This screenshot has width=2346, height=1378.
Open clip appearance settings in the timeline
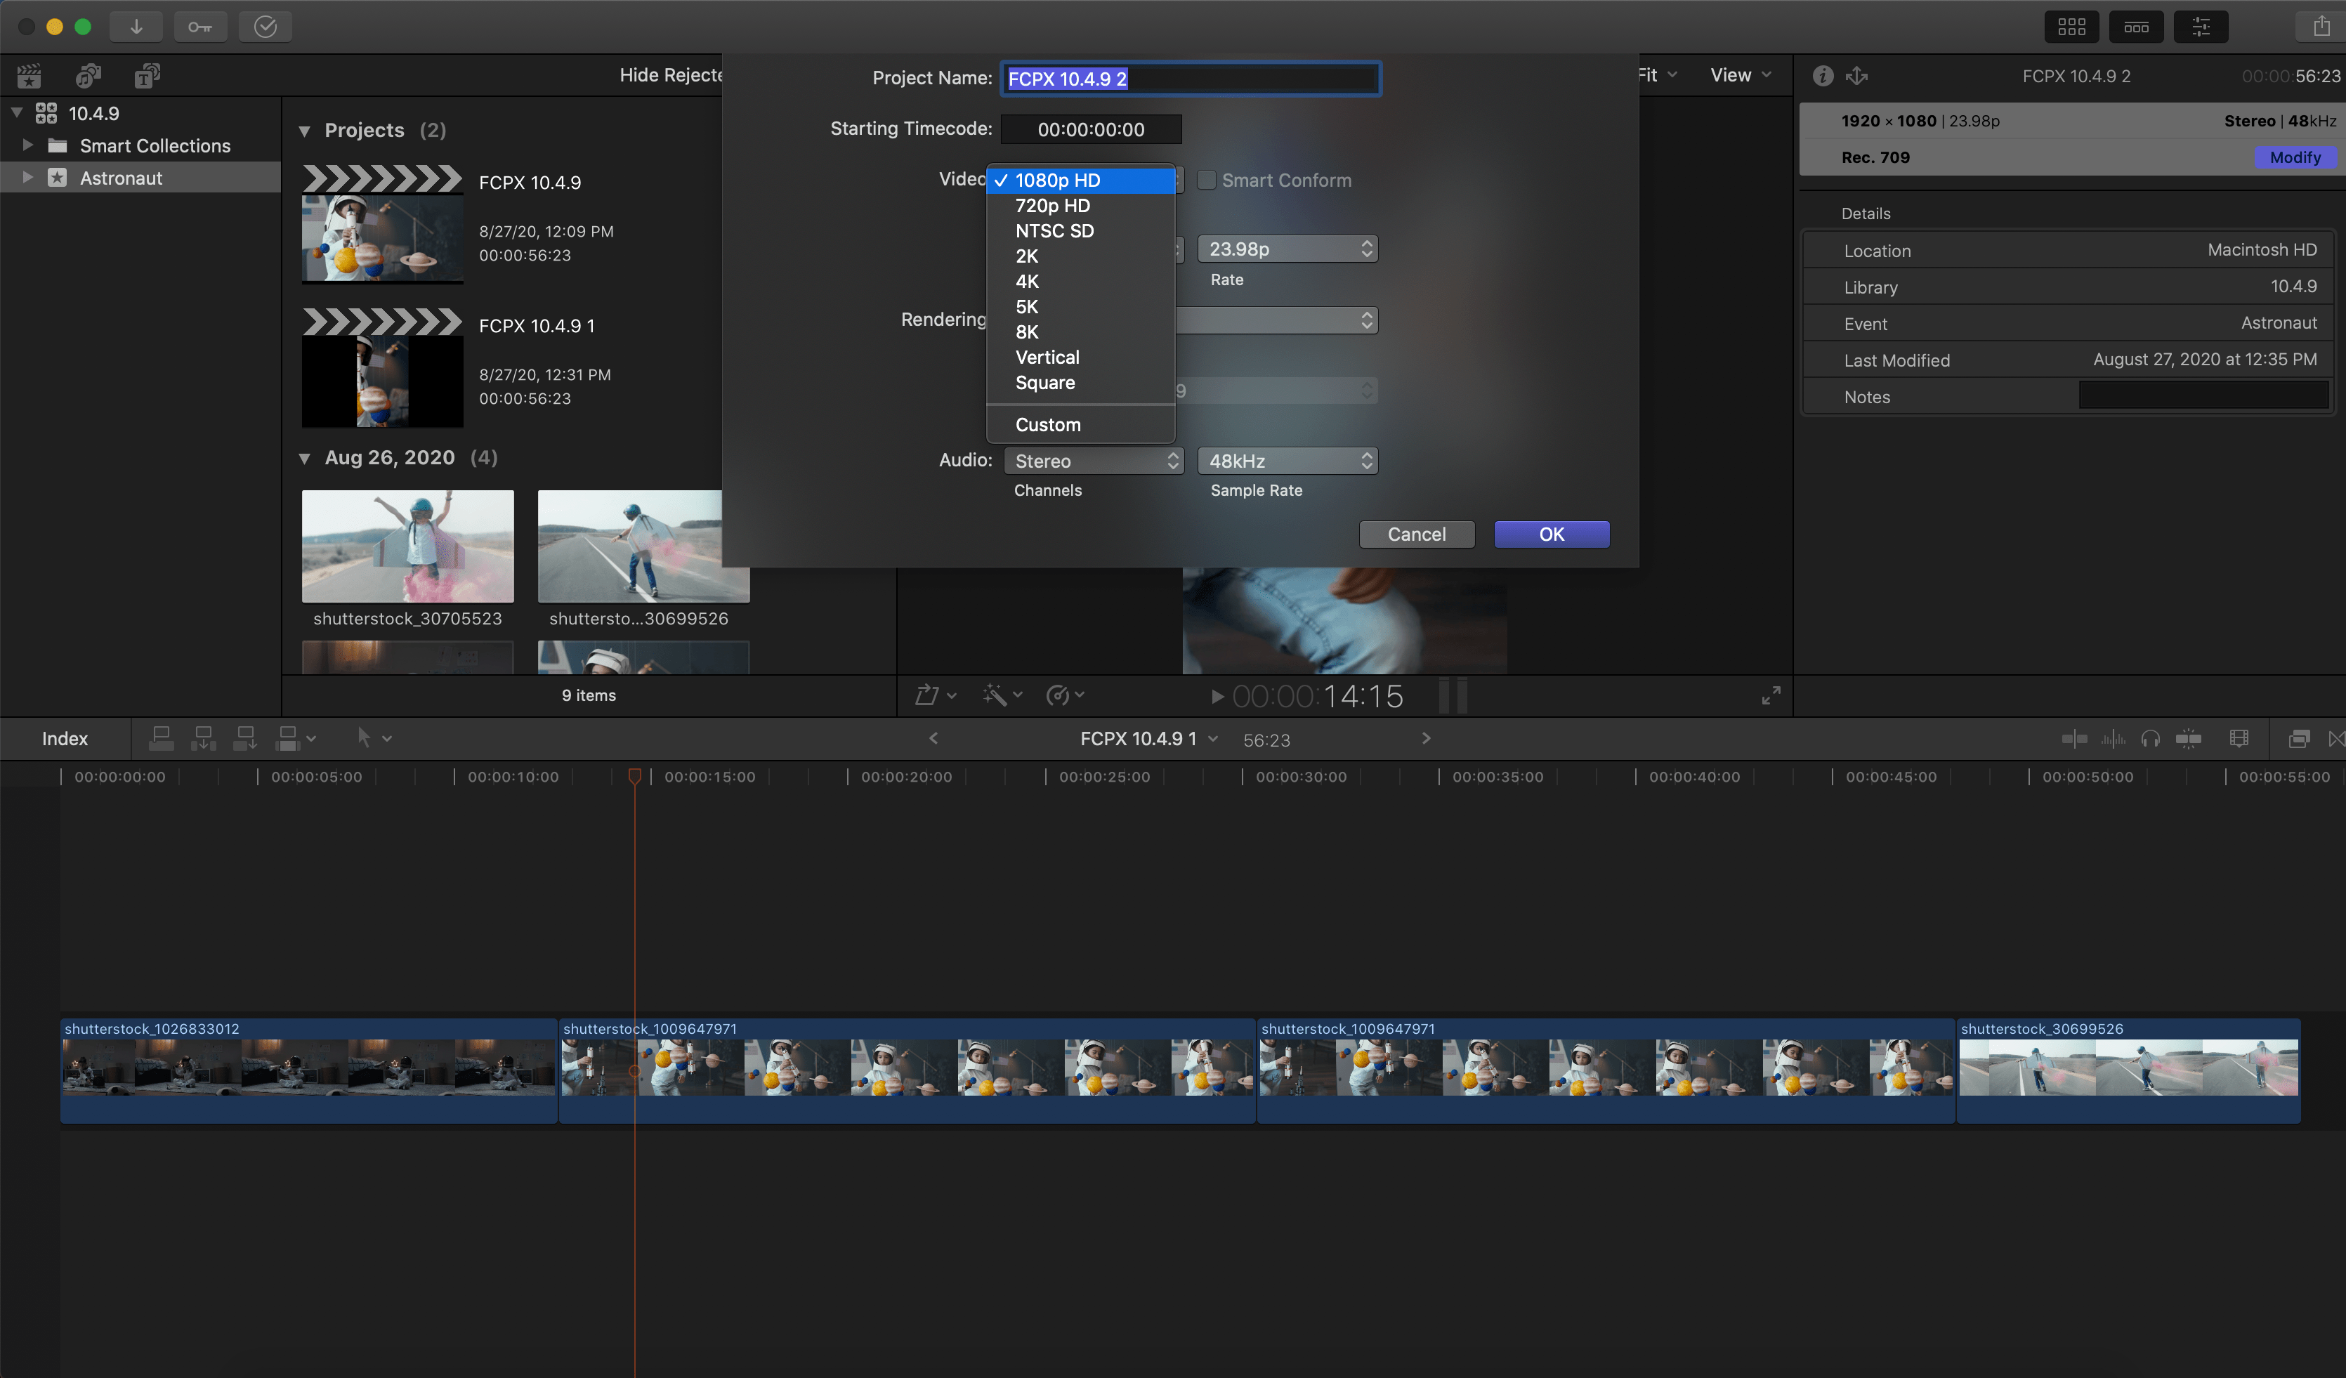pyautogui.click(x=2239, y=737)
